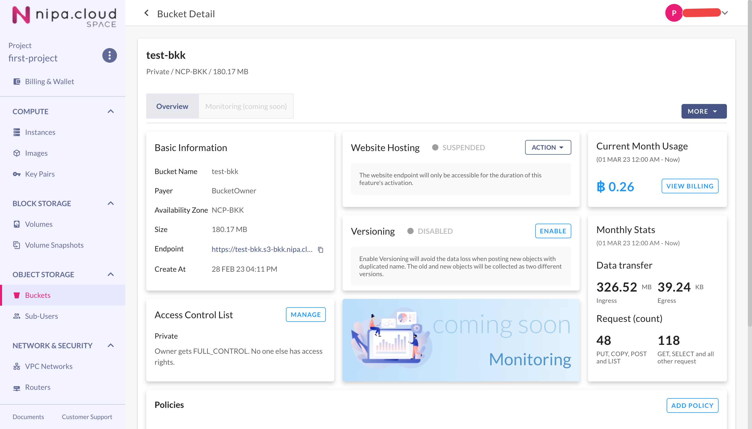Click MANAGE for Access Control List
Image resolution: width=752 pixels, height=429 pixels.
coord(305,314)
